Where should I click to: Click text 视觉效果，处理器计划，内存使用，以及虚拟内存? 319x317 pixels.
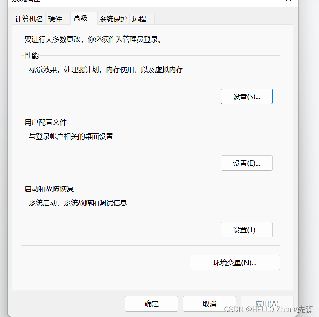106,70
